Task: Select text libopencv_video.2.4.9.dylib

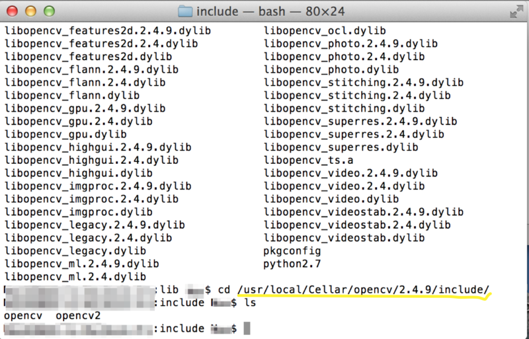Action: 350,173
